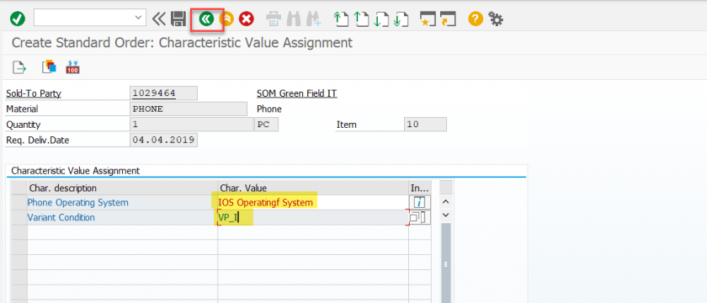
Task: Click the table scroll down arrow
Action: tap(446, 215)
